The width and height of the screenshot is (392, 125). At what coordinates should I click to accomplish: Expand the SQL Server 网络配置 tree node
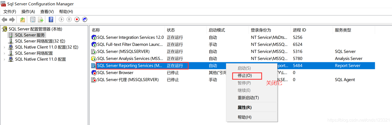[4, 53]
